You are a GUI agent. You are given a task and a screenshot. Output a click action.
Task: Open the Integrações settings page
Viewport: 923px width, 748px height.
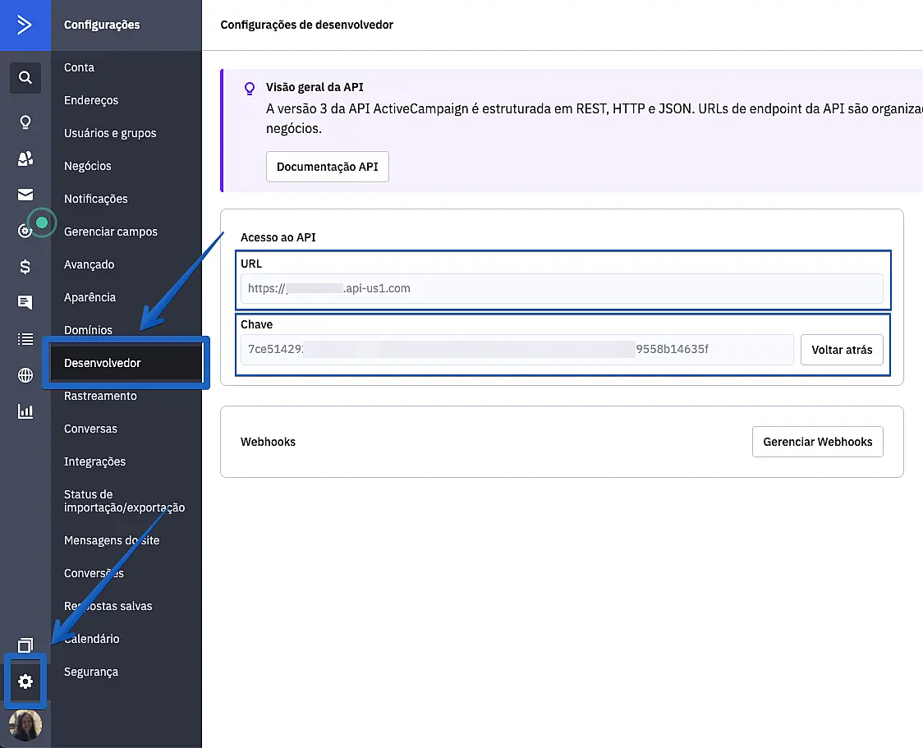click(x=94, y=461)
